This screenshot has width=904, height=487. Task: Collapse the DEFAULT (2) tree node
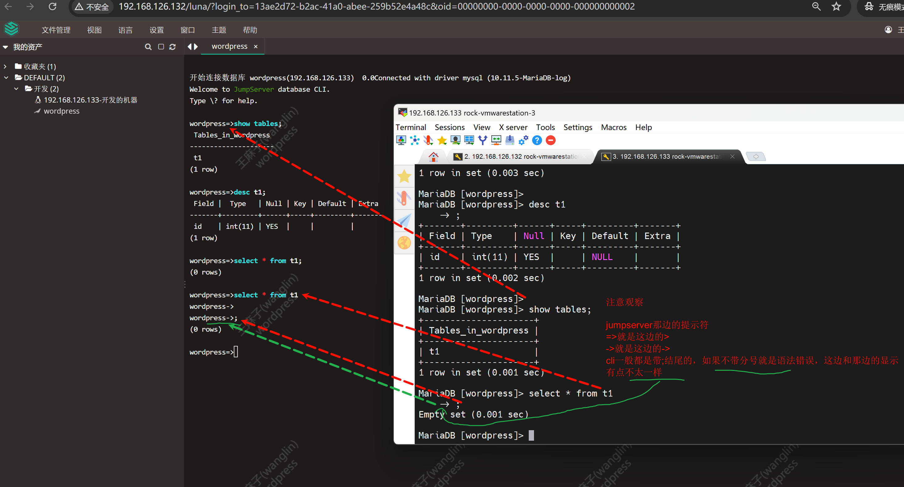[x=6, y=78]
